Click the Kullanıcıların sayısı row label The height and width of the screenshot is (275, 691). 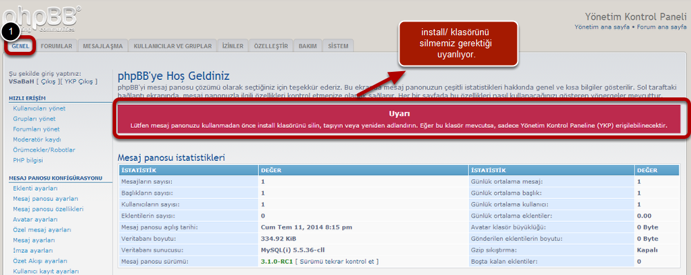(x=149, y=205)
